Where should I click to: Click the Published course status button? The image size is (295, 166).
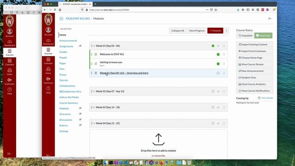pos(263,36)
